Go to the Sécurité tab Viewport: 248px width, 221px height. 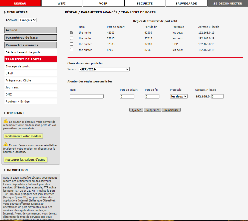point(145,4)
